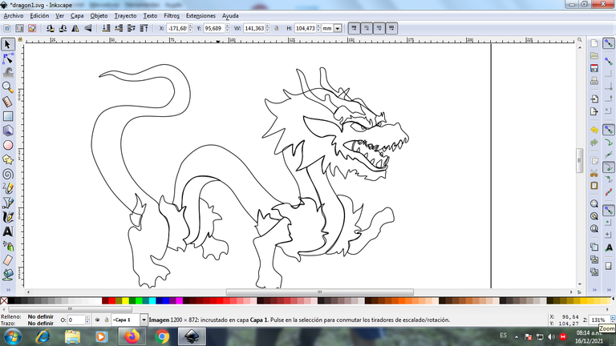
Task: Click the Undo yellow arrow
Action: (x=594, y=130)
